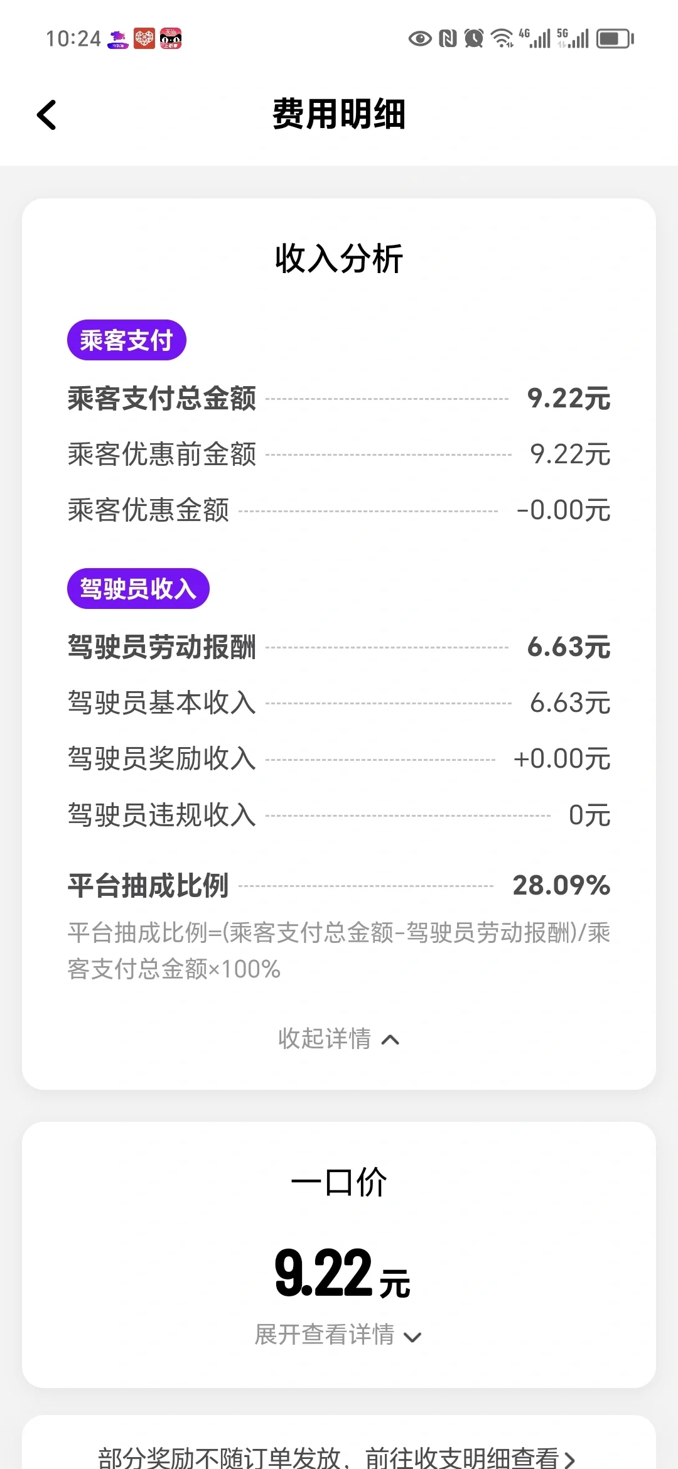Tap the back arrow icon
The image size is (678, 1469).
click(x=46, y=115)
